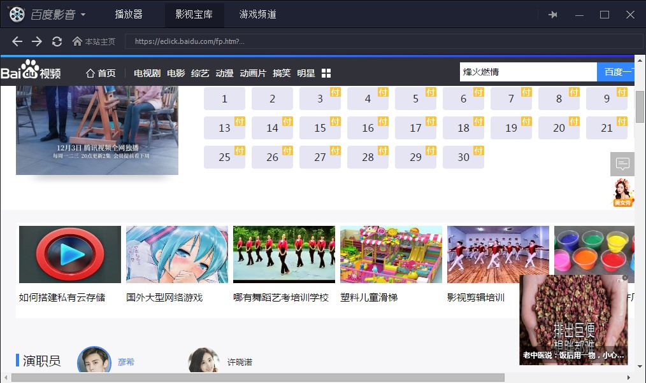
Task: Open the 老中医说 popup ad
Action: pos(573,319)
